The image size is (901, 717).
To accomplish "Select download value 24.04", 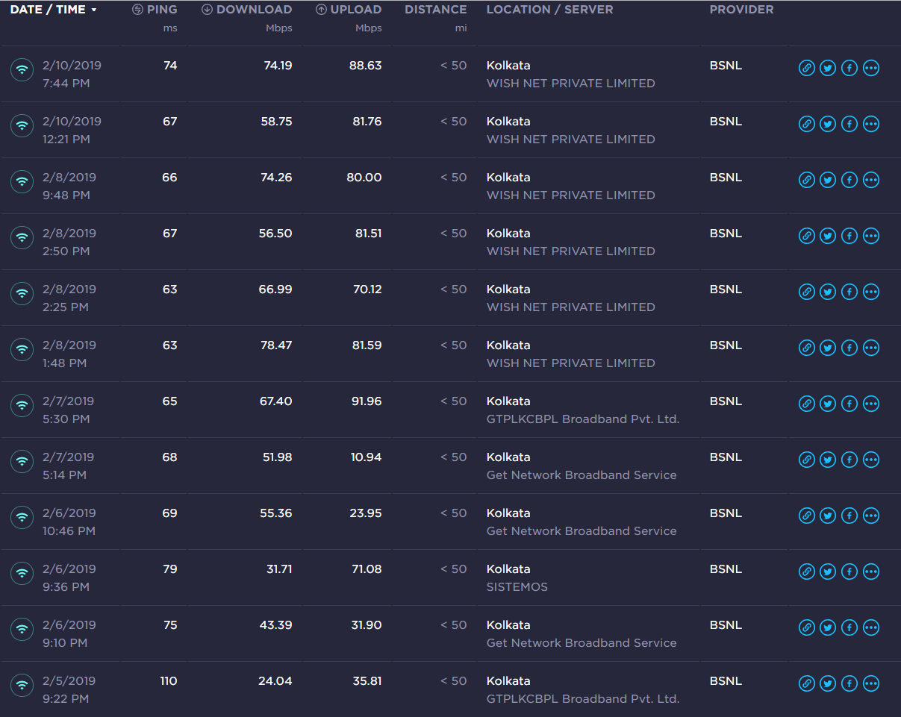I will tap(275, 681).
